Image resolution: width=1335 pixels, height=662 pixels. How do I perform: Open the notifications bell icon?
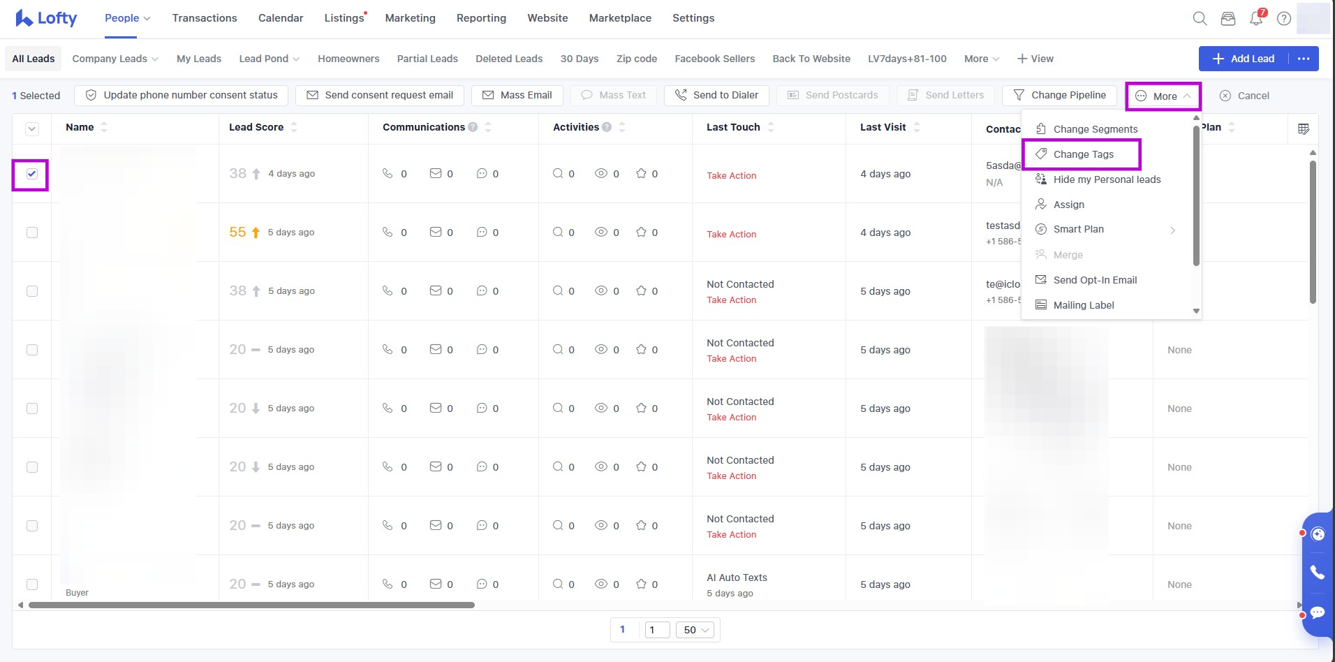point(1256,19)
